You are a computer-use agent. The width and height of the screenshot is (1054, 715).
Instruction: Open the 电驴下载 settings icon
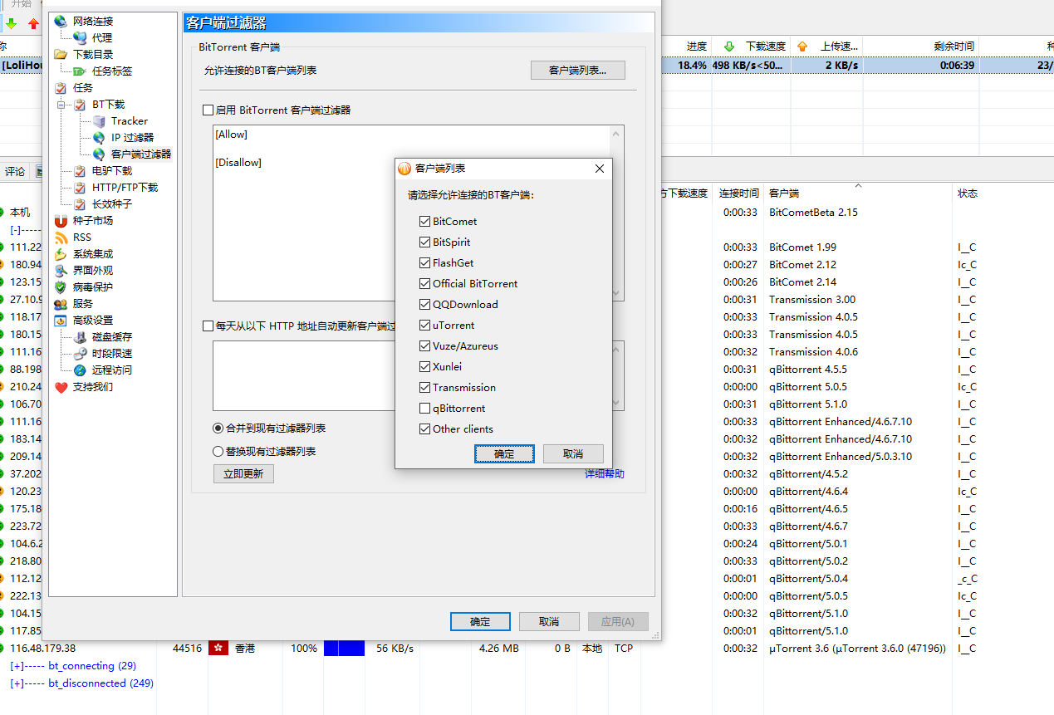[80, 170]
